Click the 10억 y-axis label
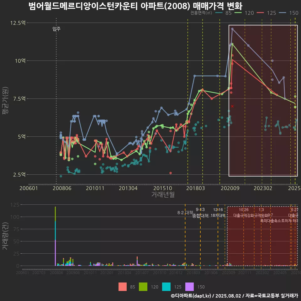 tap(20, 61)
